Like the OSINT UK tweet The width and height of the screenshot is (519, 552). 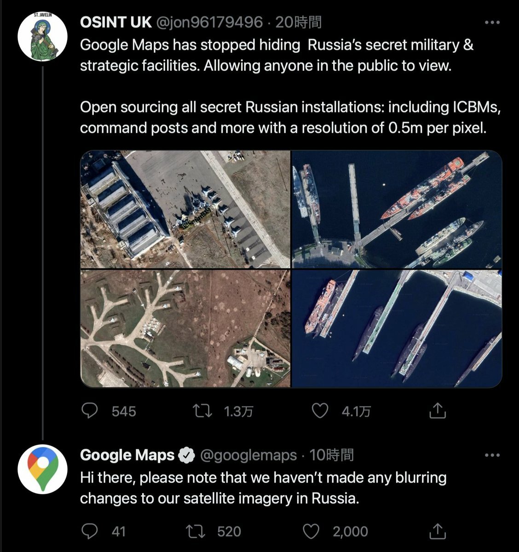(x=320, y=410)
